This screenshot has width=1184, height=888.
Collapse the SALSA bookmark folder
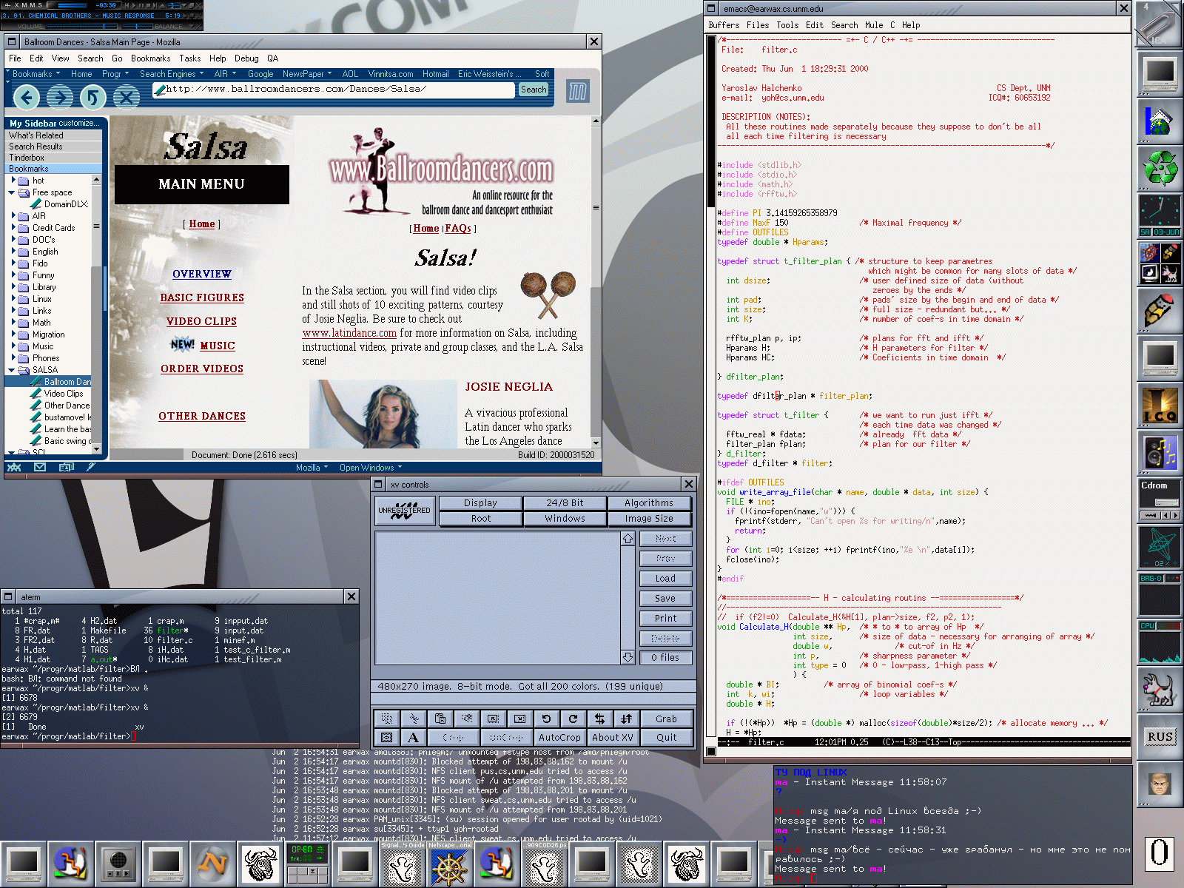(x=12, y=370)
